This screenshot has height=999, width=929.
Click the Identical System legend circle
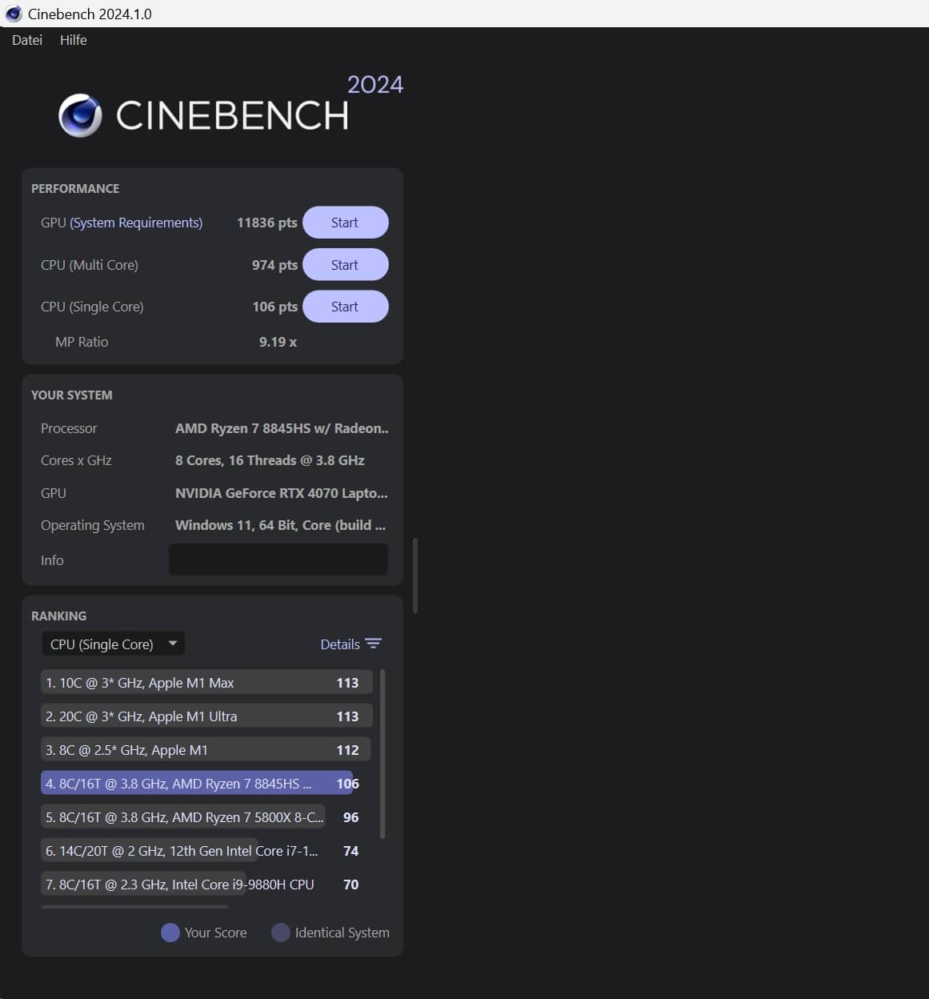pos(280,933)
